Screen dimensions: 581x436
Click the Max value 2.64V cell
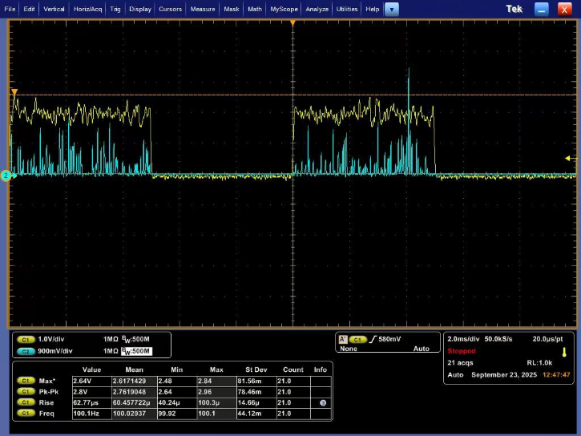[x=92, y=381]
